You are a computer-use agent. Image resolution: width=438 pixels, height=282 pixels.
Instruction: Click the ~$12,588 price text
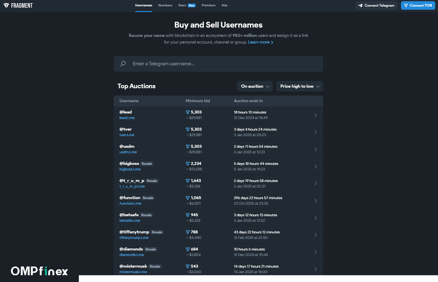[x=194, y=169]
